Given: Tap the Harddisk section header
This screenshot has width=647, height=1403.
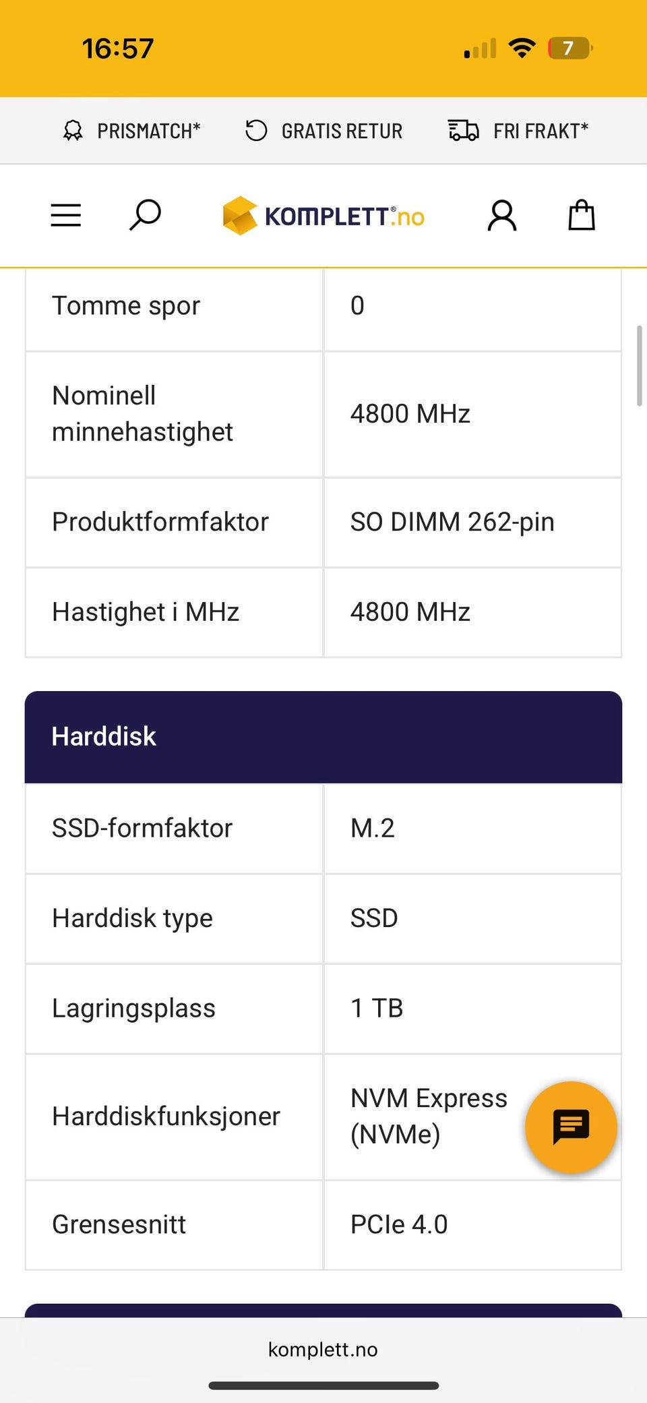Looking at the screenshot, I should tap(323, 737).
